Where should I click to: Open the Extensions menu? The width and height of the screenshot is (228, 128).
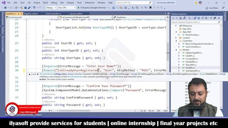tap(89, 2)
